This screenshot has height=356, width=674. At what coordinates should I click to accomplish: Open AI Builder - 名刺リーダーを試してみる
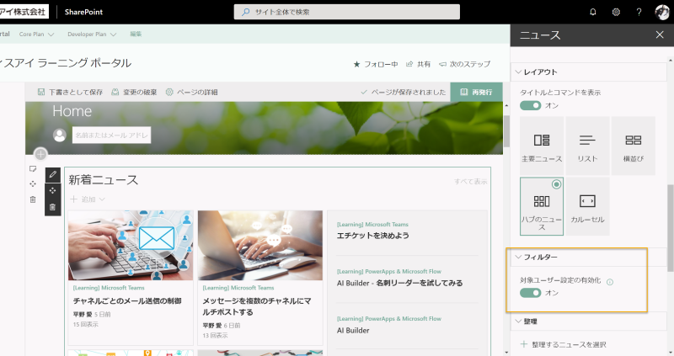tap(399, 283)
